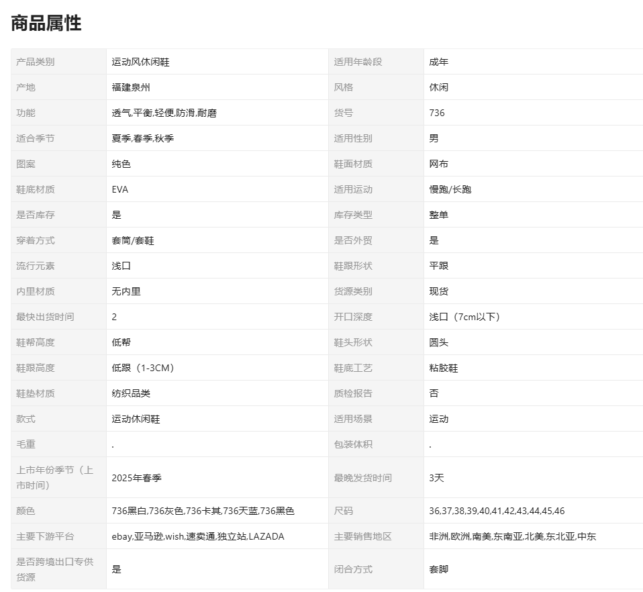Click the 2025年春季 launch season value

(136, 478)
